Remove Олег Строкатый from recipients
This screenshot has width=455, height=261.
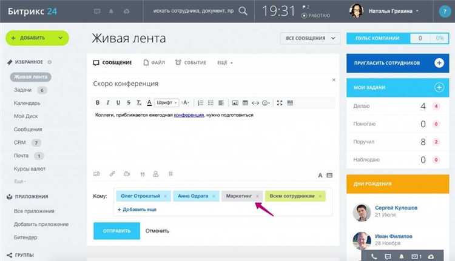tap(165, 196)
